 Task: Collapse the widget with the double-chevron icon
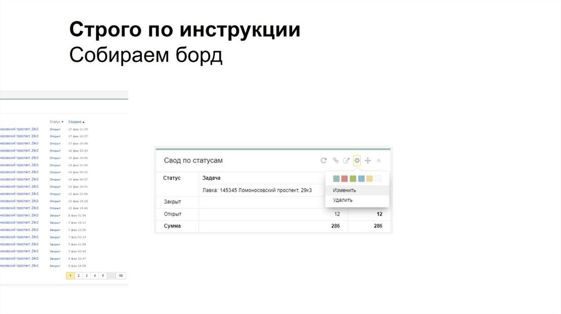point(379,161)
